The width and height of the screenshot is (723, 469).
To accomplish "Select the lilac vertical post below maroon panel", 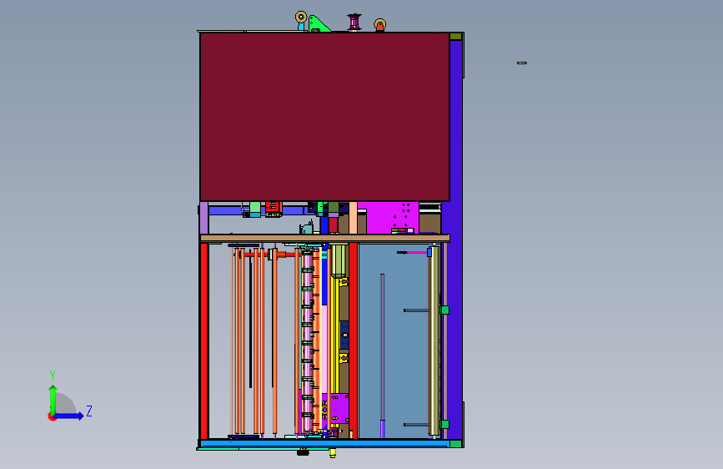I will [x=203, y=218].
